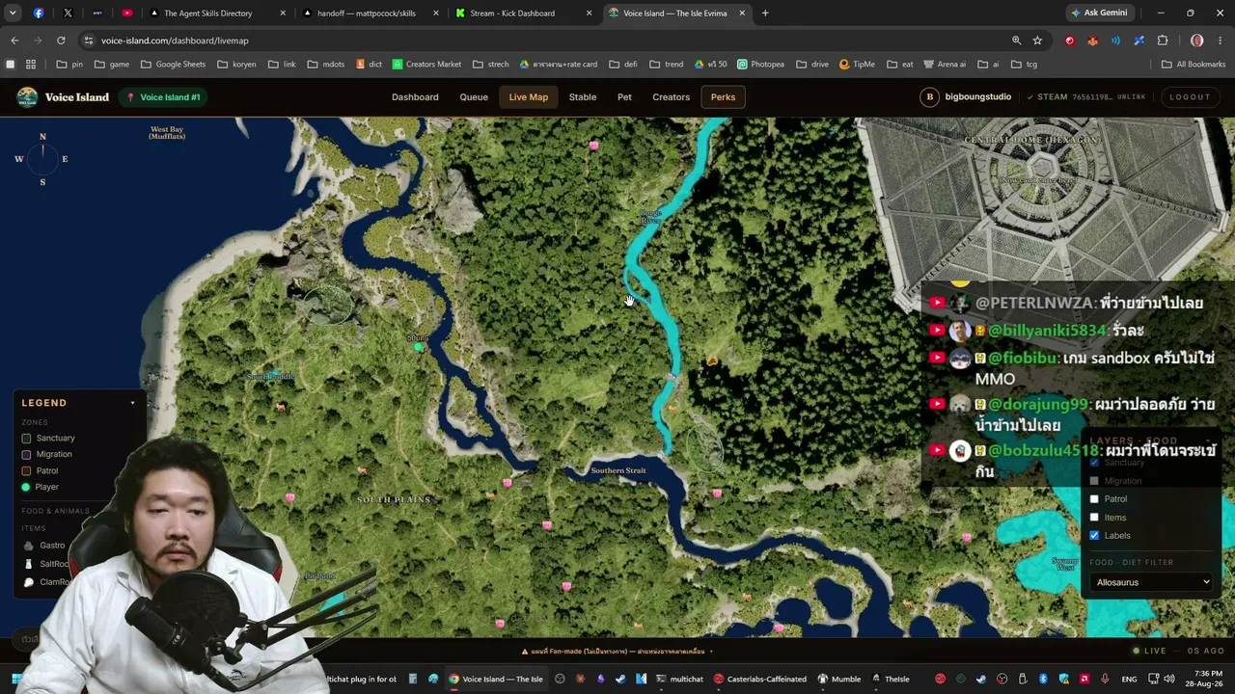
Task: Click the LOGOUT button
Action: tap(1190, 97)
